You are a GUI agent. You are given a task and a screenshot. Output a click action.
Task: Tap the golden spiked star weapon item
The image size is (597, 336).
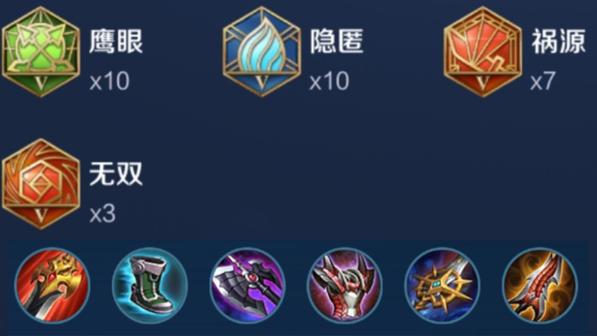(x=442, y=285)
